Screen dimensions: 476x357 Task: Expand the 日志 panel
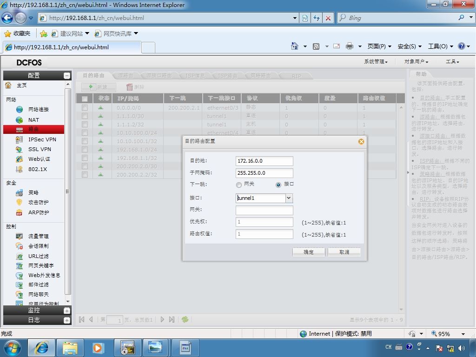[x=67, y=320]
